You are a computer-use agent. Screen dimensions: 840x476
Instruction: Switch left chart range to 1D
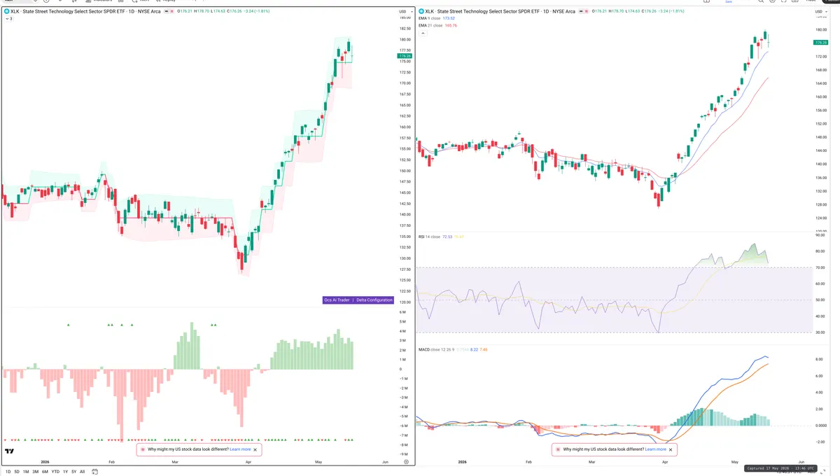pyautogui.click(x=8, y=472)
